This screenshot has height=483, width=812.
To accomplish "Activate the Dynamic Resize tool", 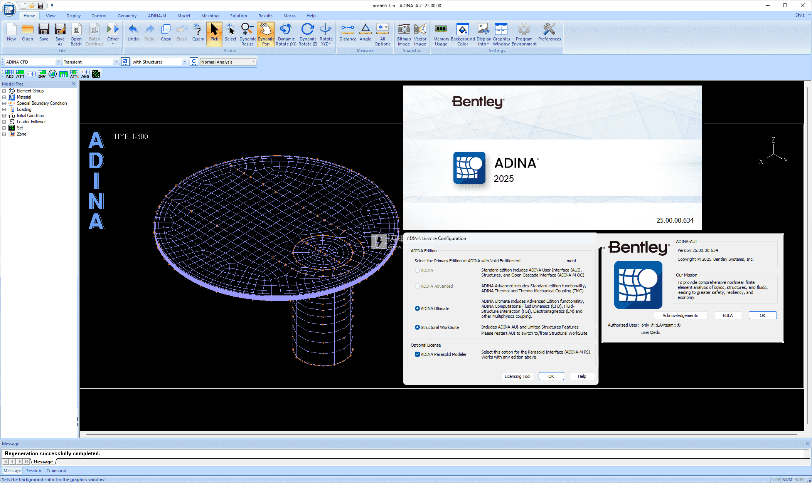I will pos(248,35).
